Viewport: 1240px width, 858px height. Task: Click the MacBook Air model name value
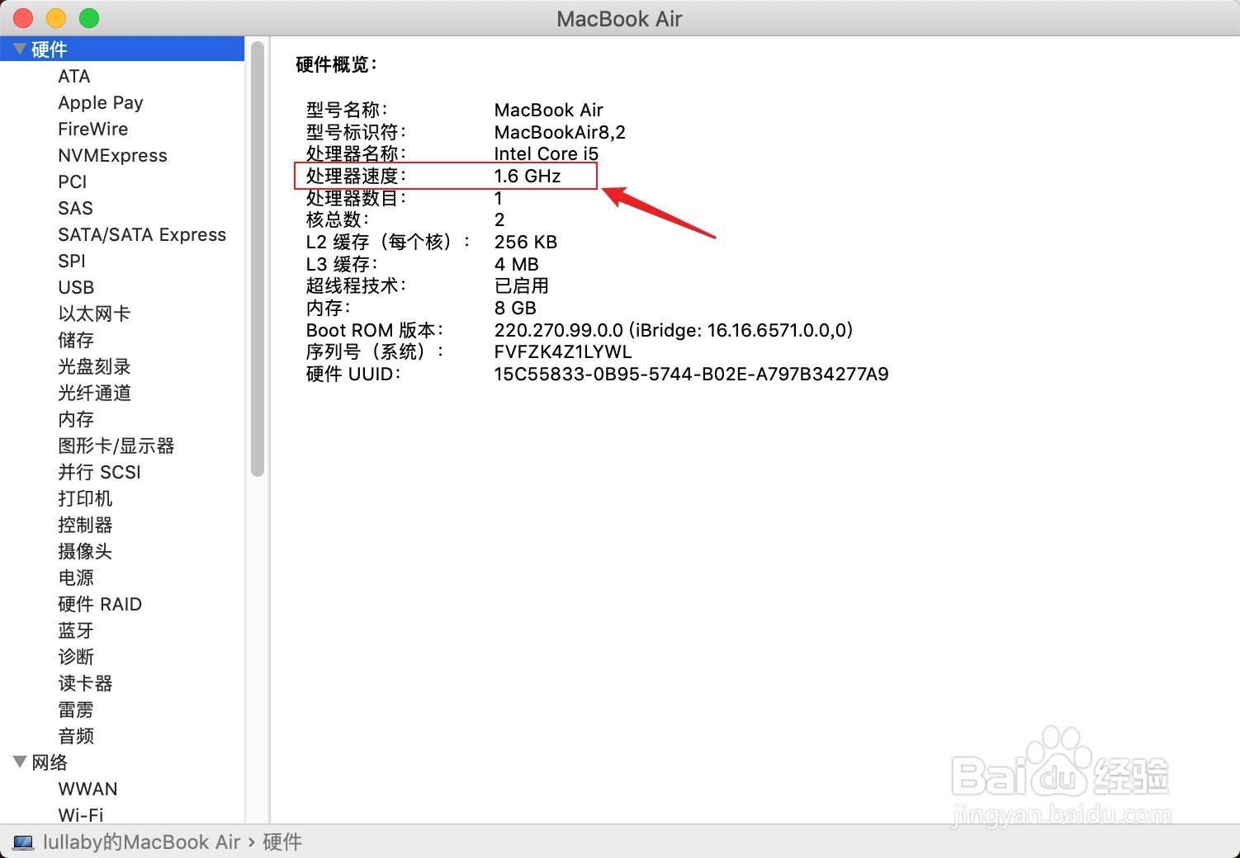pos(548,110)
